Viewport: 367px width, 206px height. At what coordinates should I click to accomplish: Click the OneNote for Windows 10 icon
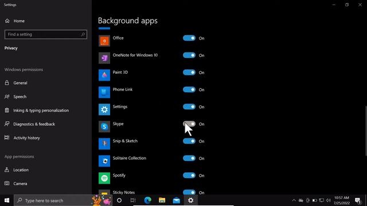(x=104, y=58)
